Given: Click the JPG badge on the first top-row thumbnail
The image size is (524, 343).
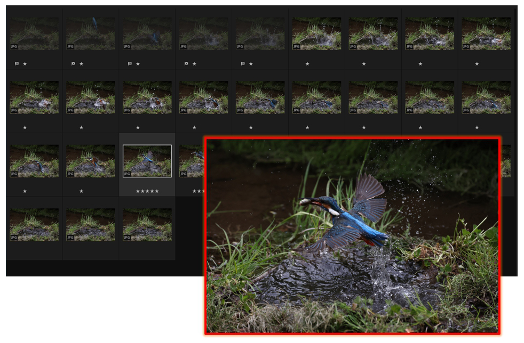Looking at the screenshot, I should (x=13, y=46).
